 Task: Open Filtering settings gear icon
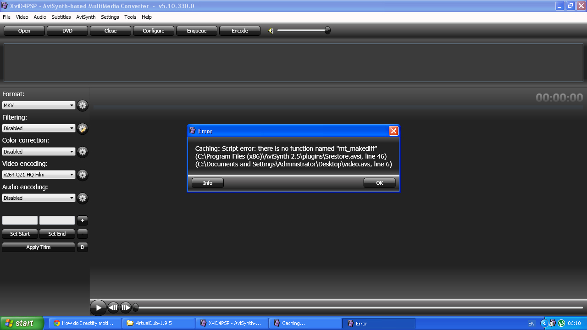coord(83,128)
